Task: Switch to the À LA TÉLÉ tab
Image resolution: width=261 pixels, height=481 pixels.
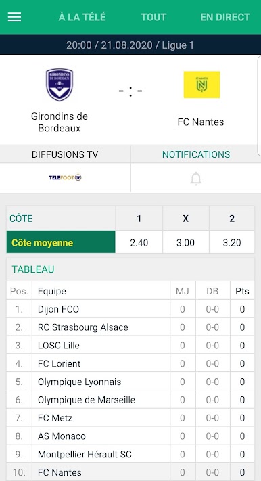Action: tap(82, 17)
